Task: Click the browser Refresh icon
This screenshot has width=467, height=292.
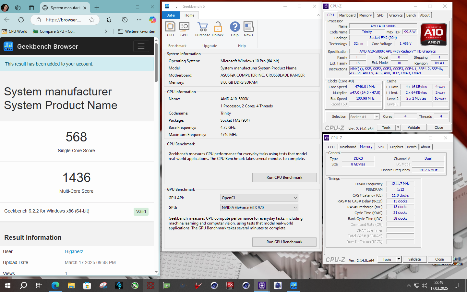Action: (21, 20)
